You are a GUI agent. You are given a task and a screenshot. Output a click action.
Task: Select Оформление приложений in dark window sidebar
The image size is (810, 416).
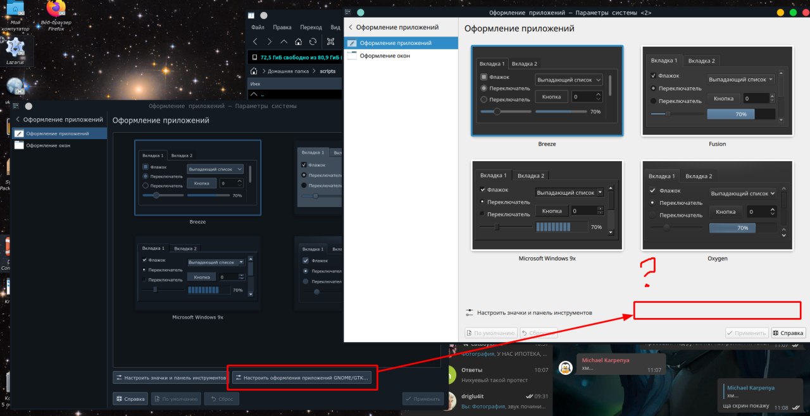pos(59,133)
